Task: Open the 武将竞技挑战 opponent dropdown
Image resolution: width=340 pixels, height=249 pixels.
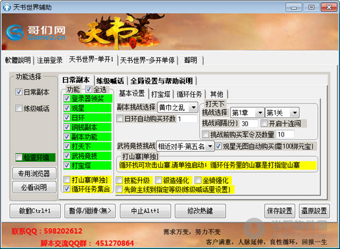Action: 185,147
